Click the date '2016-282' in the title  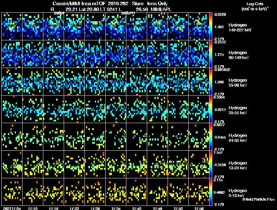point(118,3)
